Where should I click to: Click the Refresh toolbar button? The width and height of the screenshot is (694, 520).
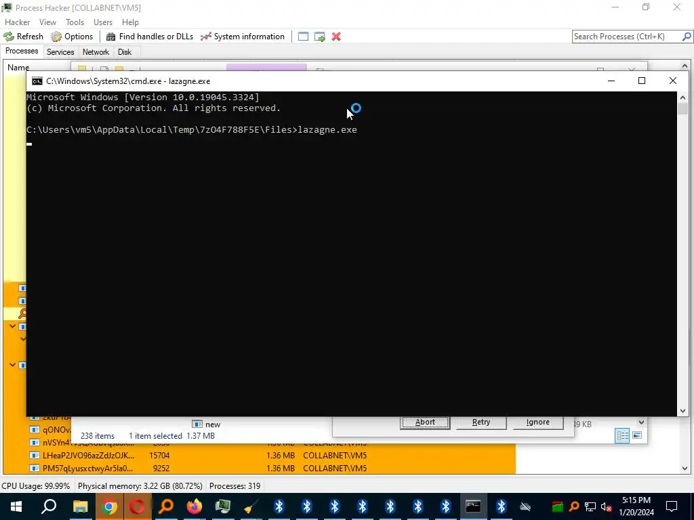(24, 37)
